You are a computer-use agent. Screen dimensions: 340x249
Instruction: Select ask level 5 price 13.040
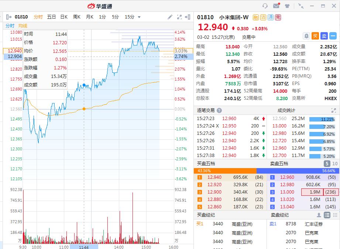tap(287, 207)
